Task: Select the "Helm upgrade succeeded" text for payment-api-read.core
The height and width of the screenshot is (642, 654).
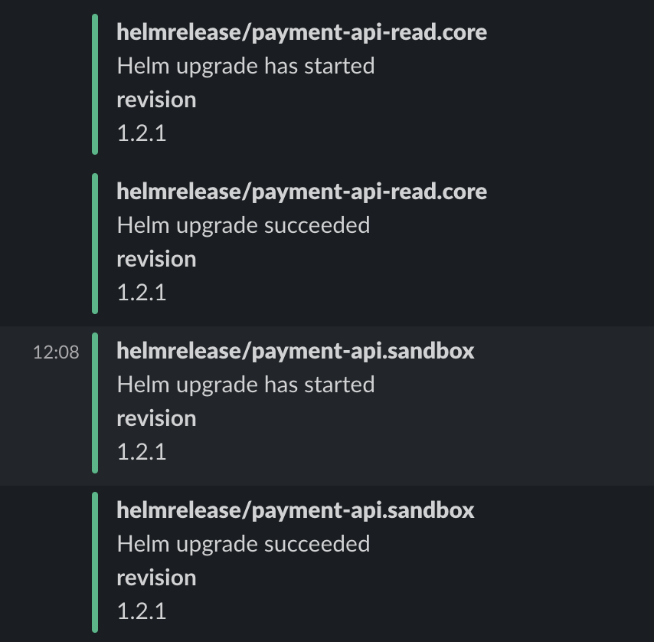Action: (243, 224)
